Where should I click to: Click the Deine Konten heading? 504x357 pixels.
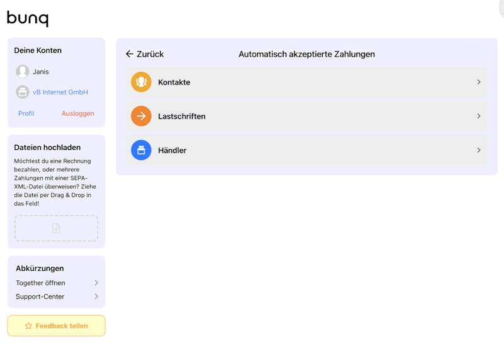pyautogui.click(x=38, y=50)
